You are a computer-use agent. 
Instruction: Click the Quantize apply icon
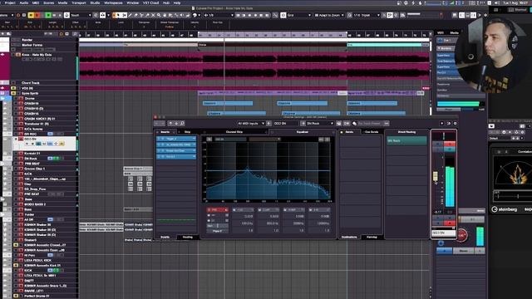(350, 15)
